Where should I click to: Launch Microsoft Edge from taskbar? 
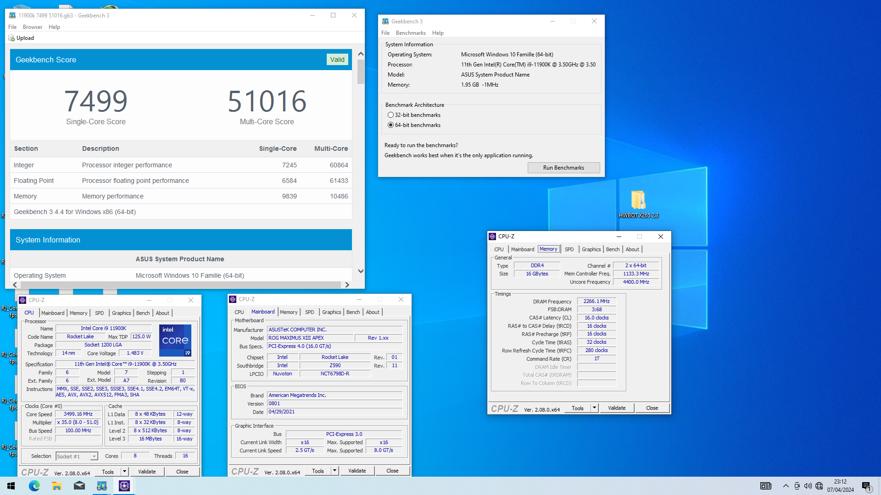point(34,486)
